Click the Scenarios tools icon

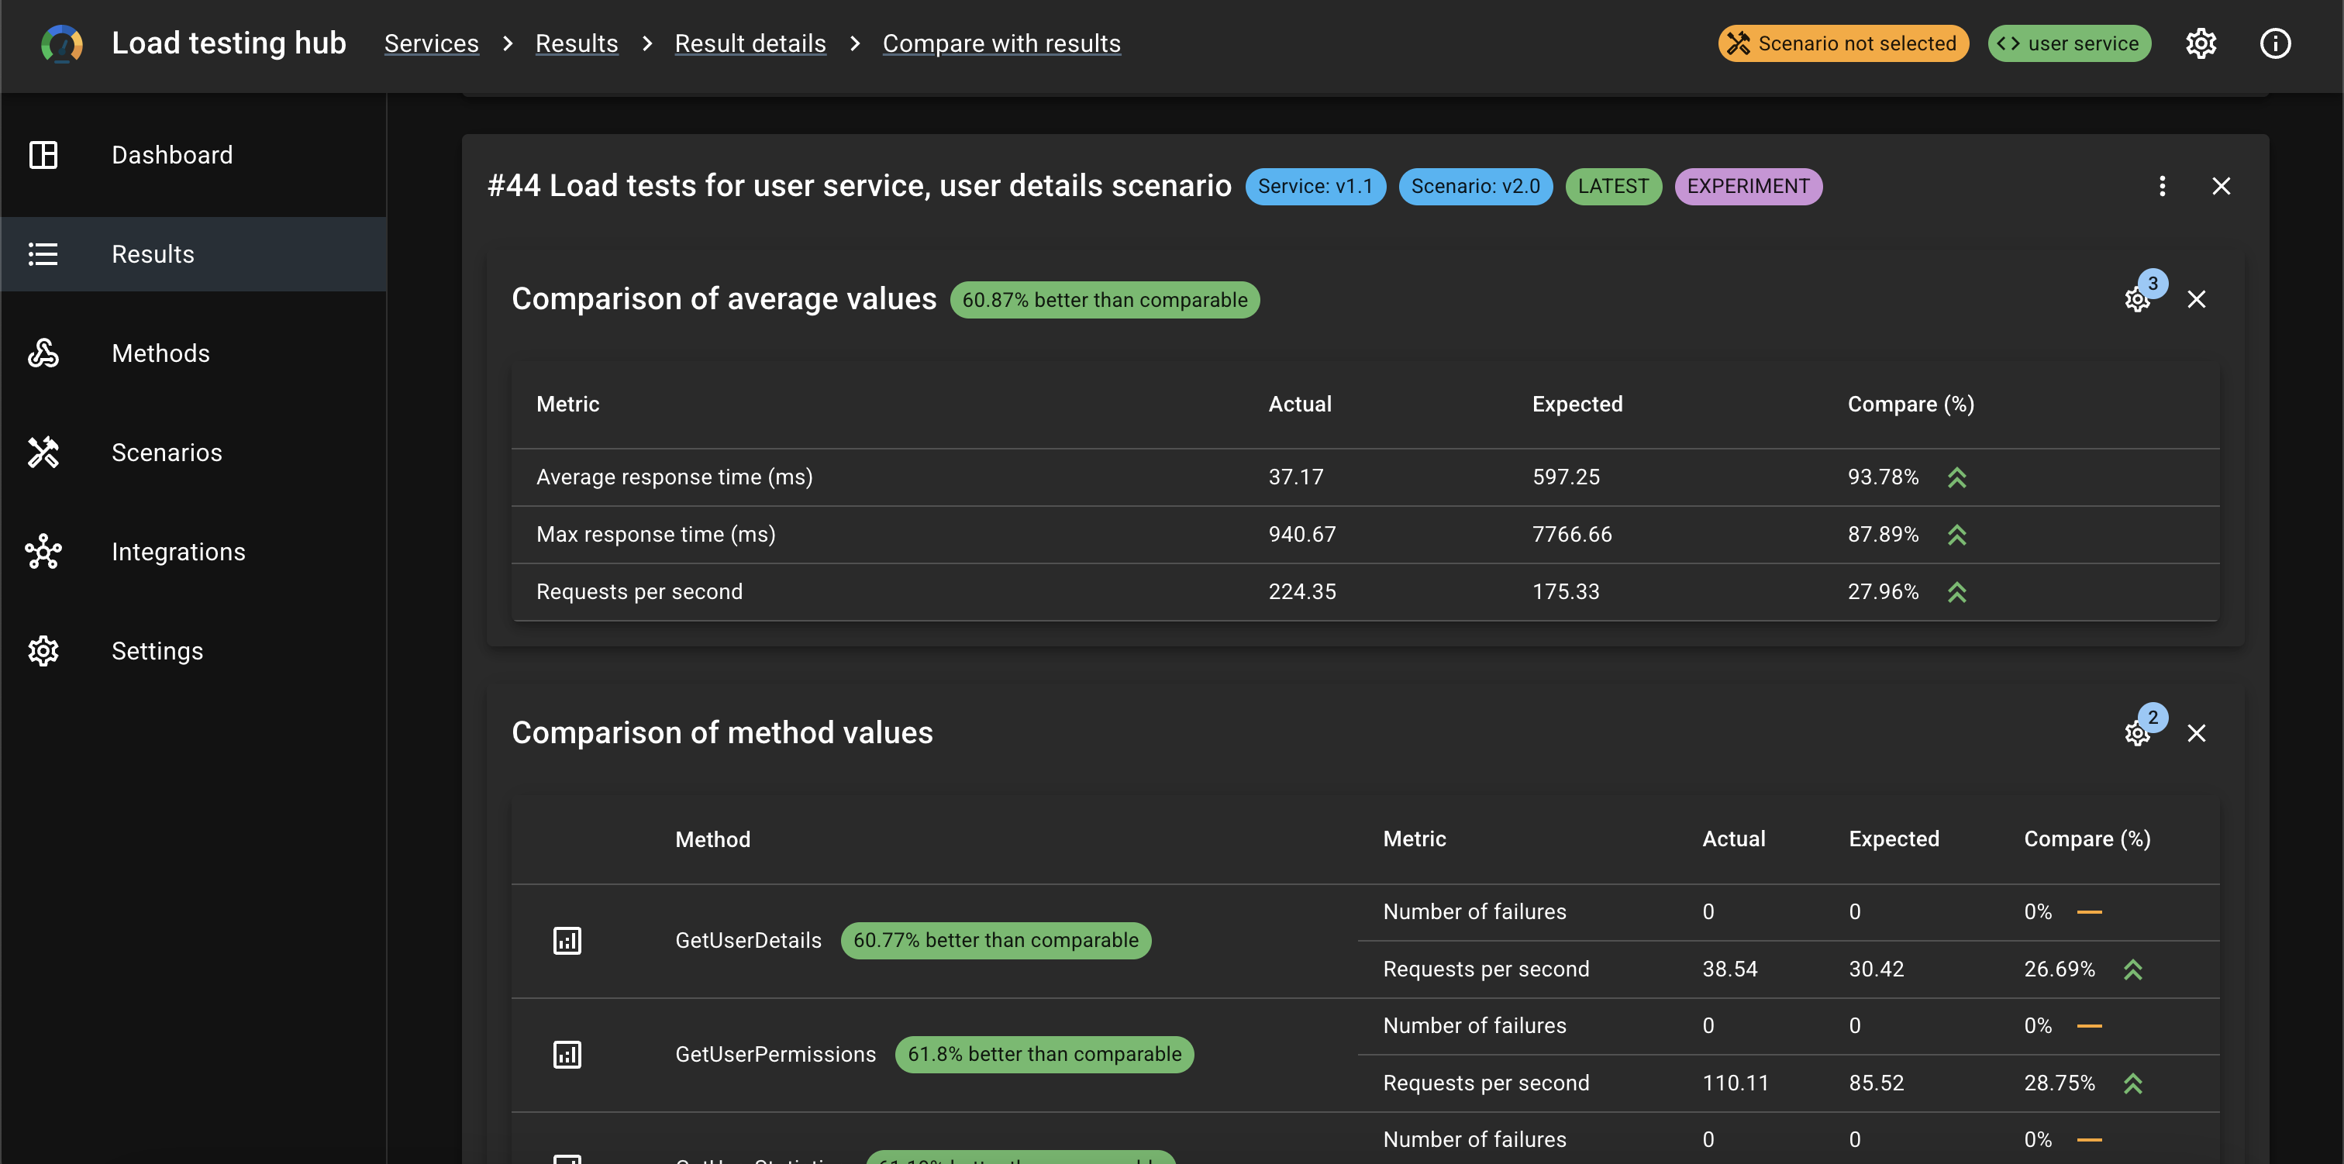click(43, 453)
